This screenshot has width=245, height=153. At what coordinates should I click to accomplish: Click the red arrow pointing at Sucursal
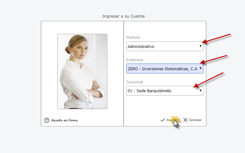(208, 79)
